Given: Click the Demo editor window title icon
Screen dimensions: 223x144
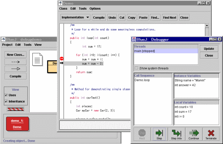Looking at the screenshot, I should (60, 3).
